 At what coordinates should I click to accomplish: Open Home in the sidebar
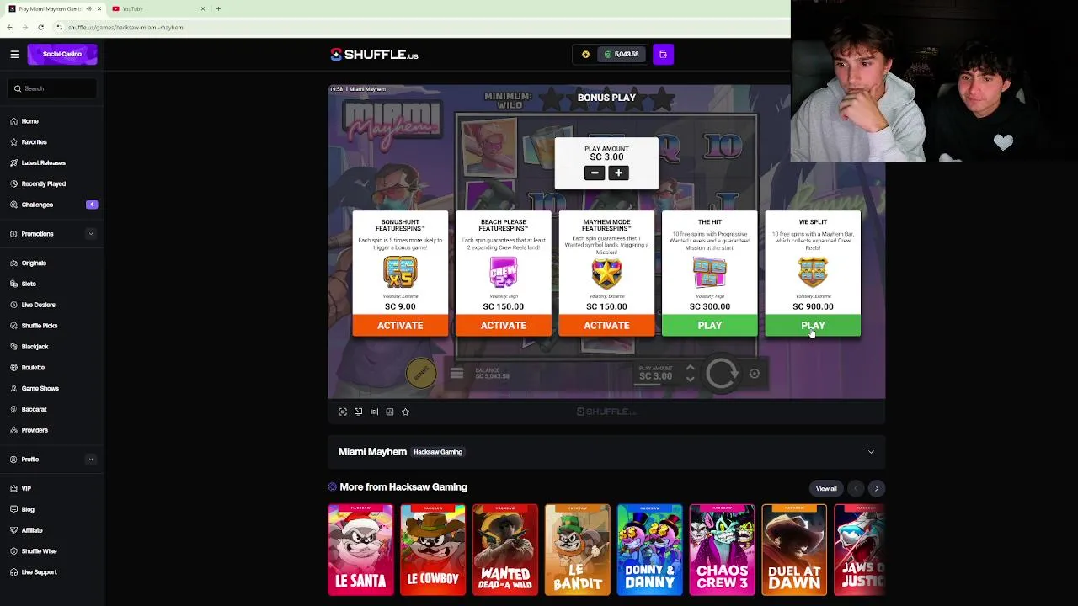click(29, 121)
